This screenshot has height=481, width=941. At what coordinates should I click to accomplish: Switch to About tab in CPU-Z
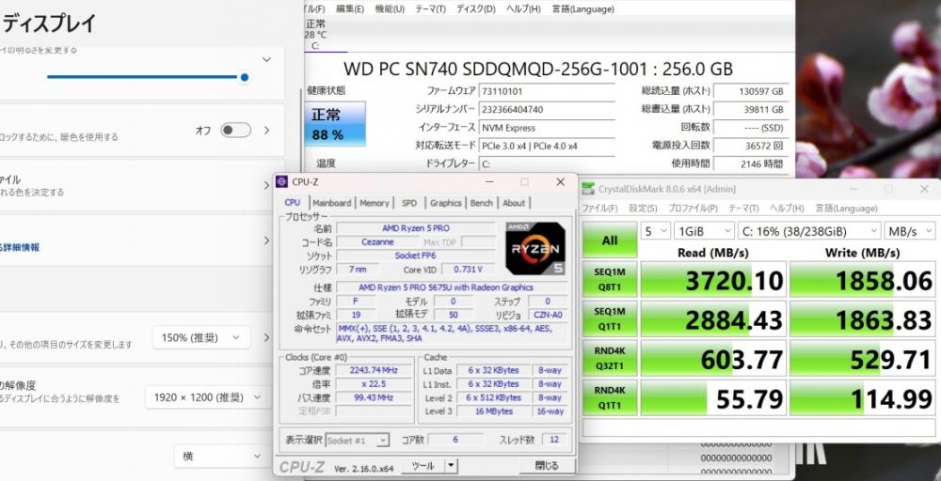pyautogui.click(x=514, y=203)
